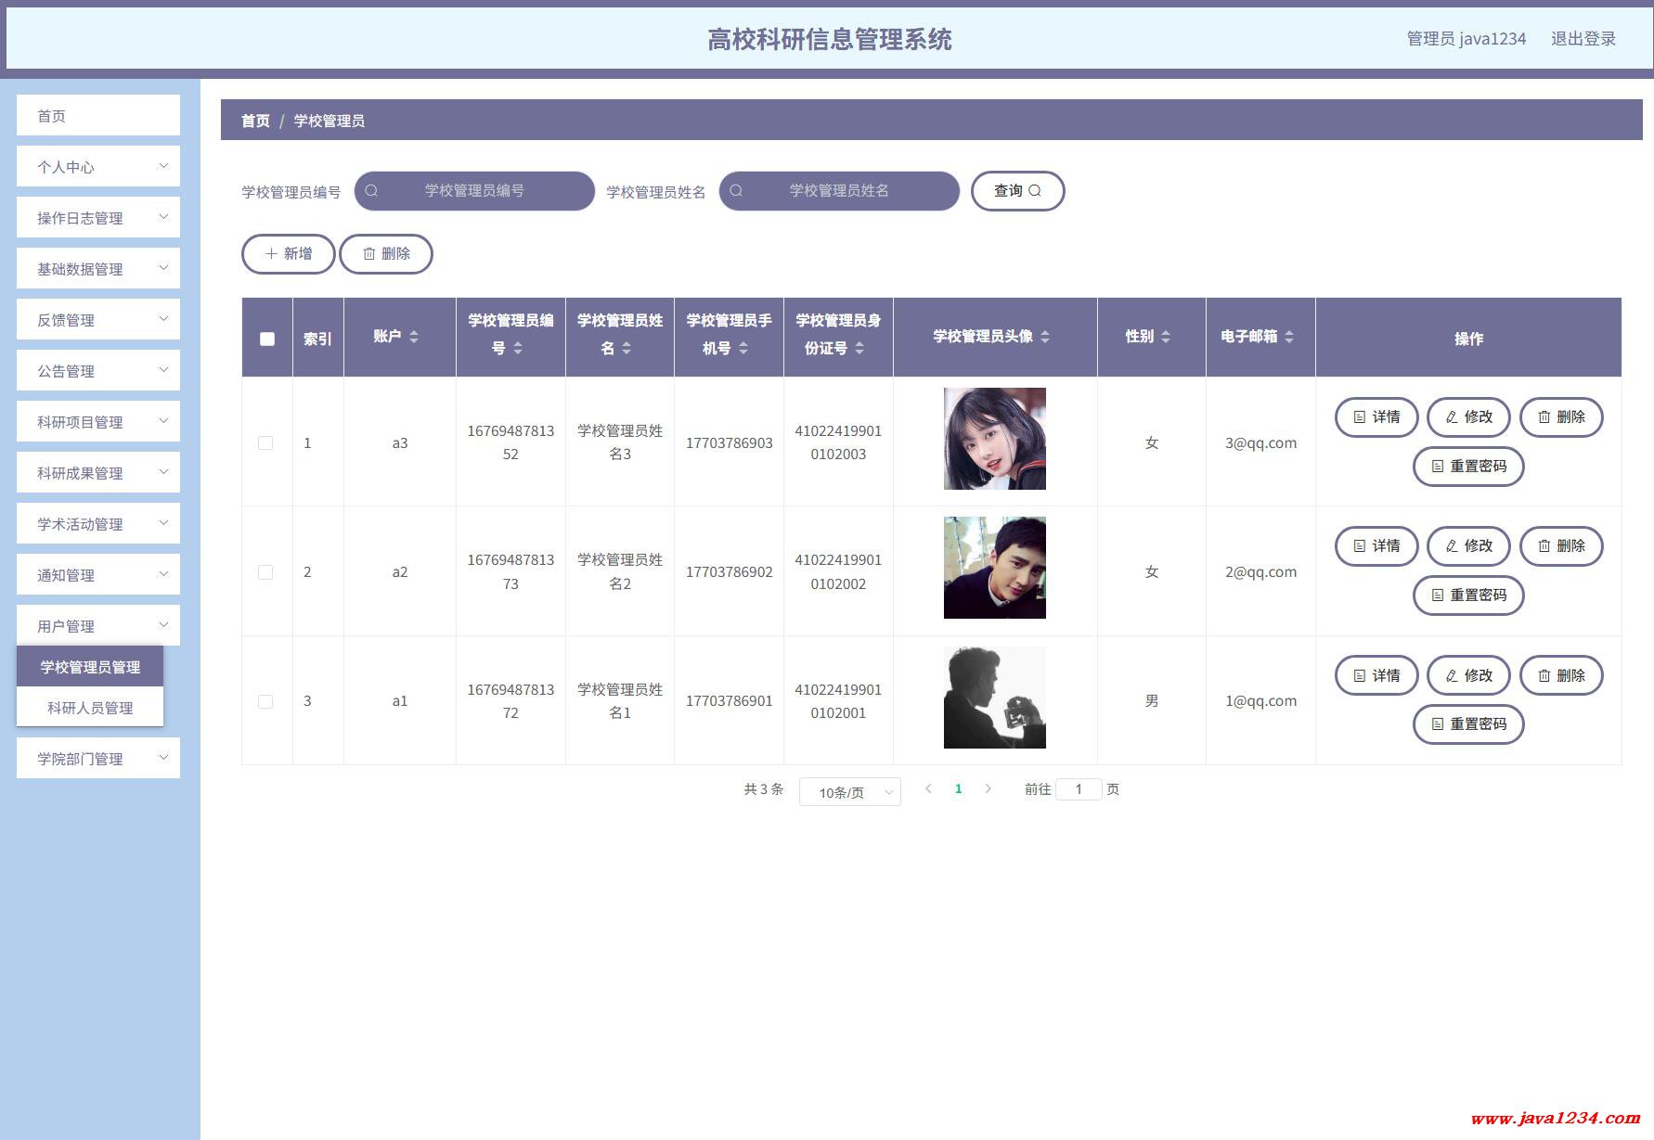Click next page arrow in pagination

pos(989,789)
